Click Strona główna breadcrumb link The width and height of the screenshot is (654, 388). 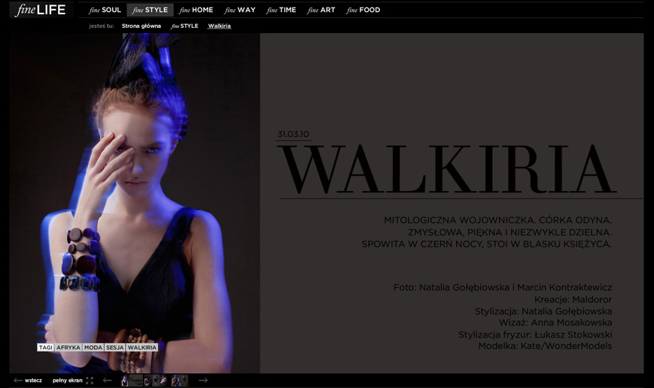(141, 26)
